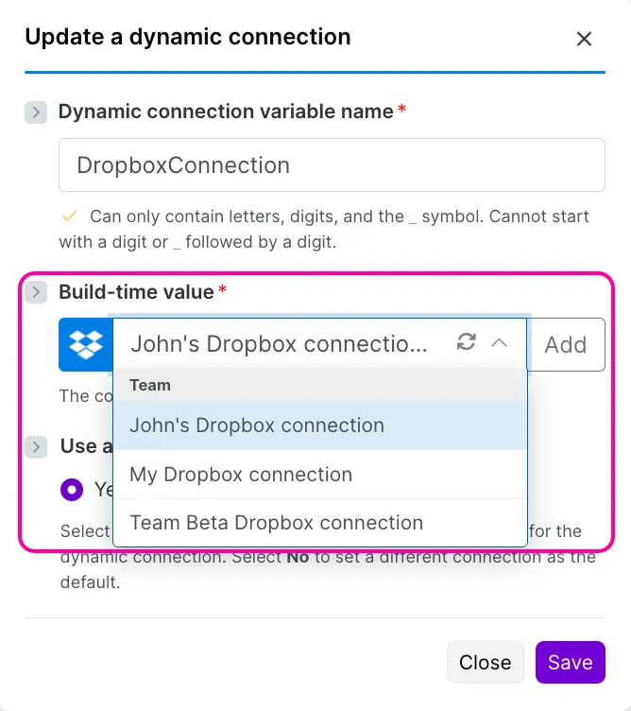
Task: Refresh the connection list icon
Action: coord(466,342)
